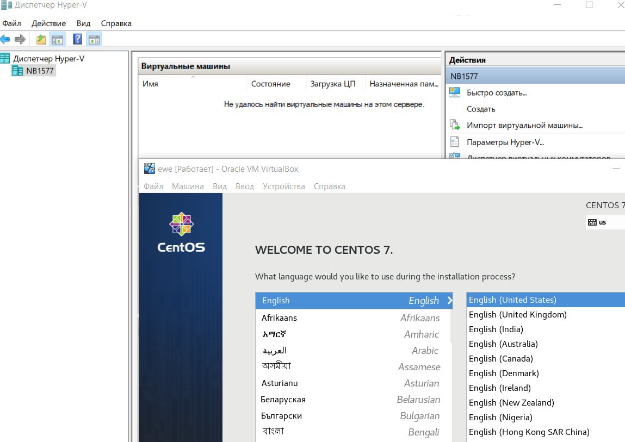Maximize the Hyper-V Manager window
625x442 pixels.
point(589,5)
